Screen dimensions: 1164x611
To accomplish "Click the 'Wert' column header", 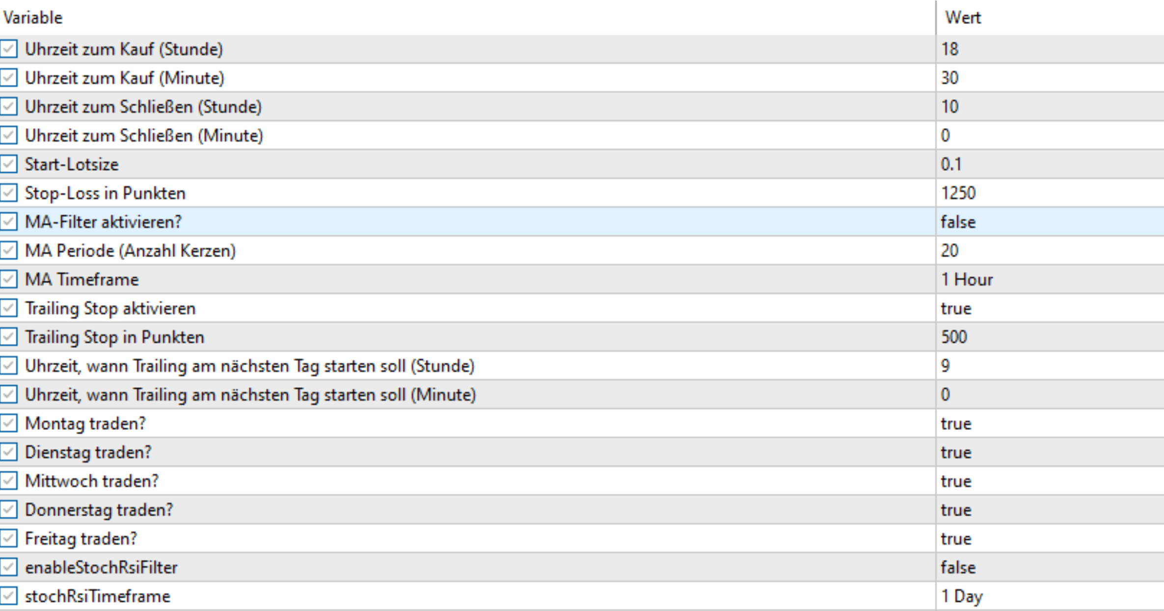I will (963, 18).
